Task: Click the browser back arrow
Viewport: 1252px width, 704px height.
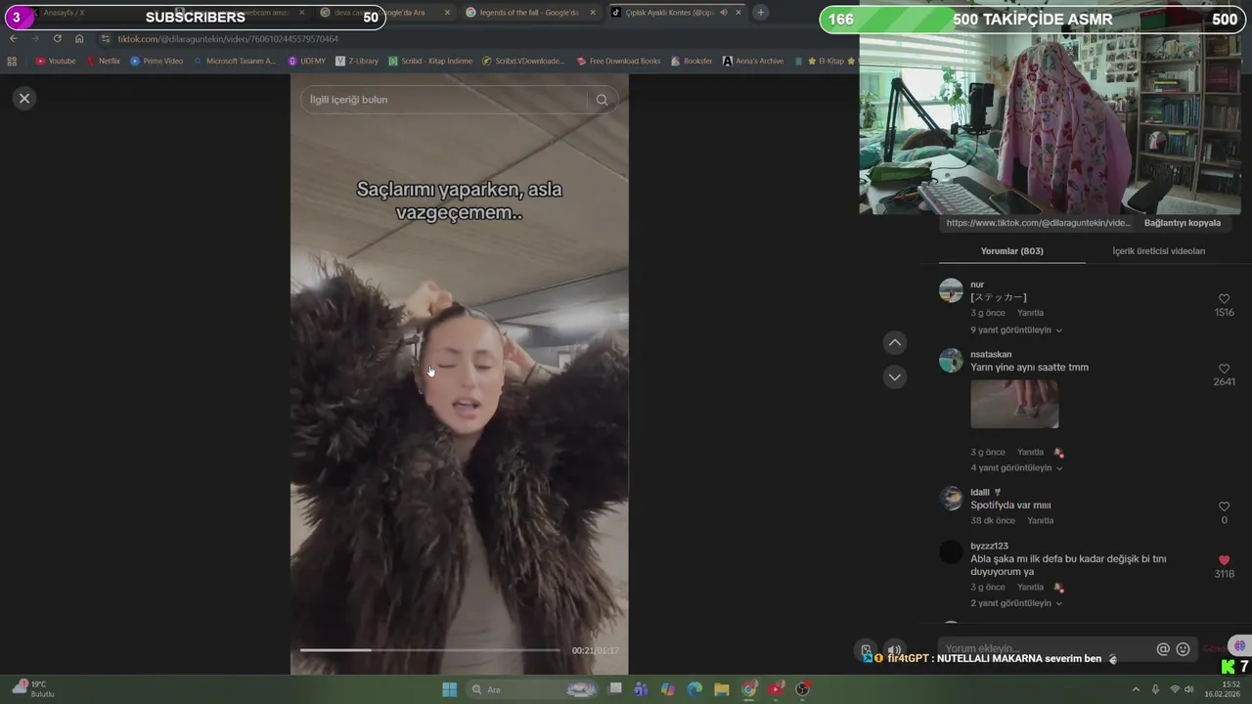Action: [x=14, y=38]
